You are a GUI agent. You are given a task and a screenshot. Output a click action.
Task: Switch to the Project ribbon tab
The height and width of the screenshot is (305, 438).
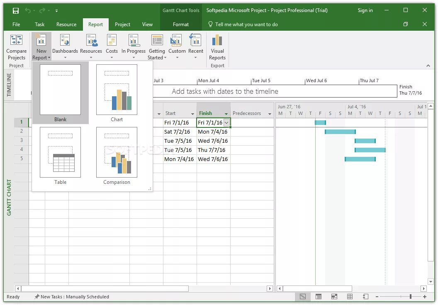[x=123, y=24]
